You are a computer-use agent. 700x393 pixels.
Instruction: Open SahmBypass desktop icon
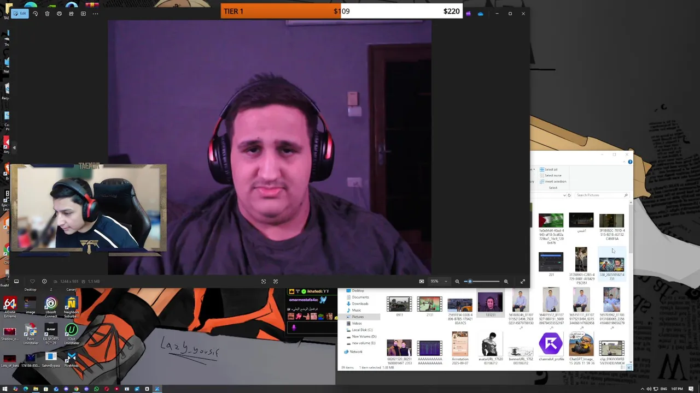click(x=51, y=359)
